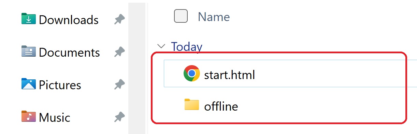Select the start.html file name
The height and width of the screenshot is (134, 417).
click(230, 74)
